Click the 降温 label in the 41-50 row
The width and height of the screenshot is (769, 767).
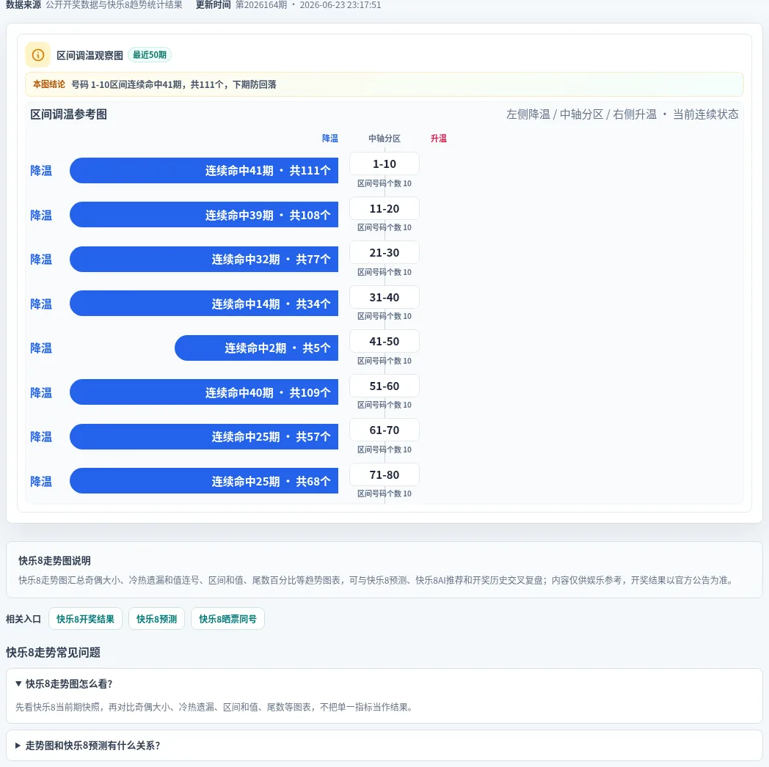(x=41, y=348)
